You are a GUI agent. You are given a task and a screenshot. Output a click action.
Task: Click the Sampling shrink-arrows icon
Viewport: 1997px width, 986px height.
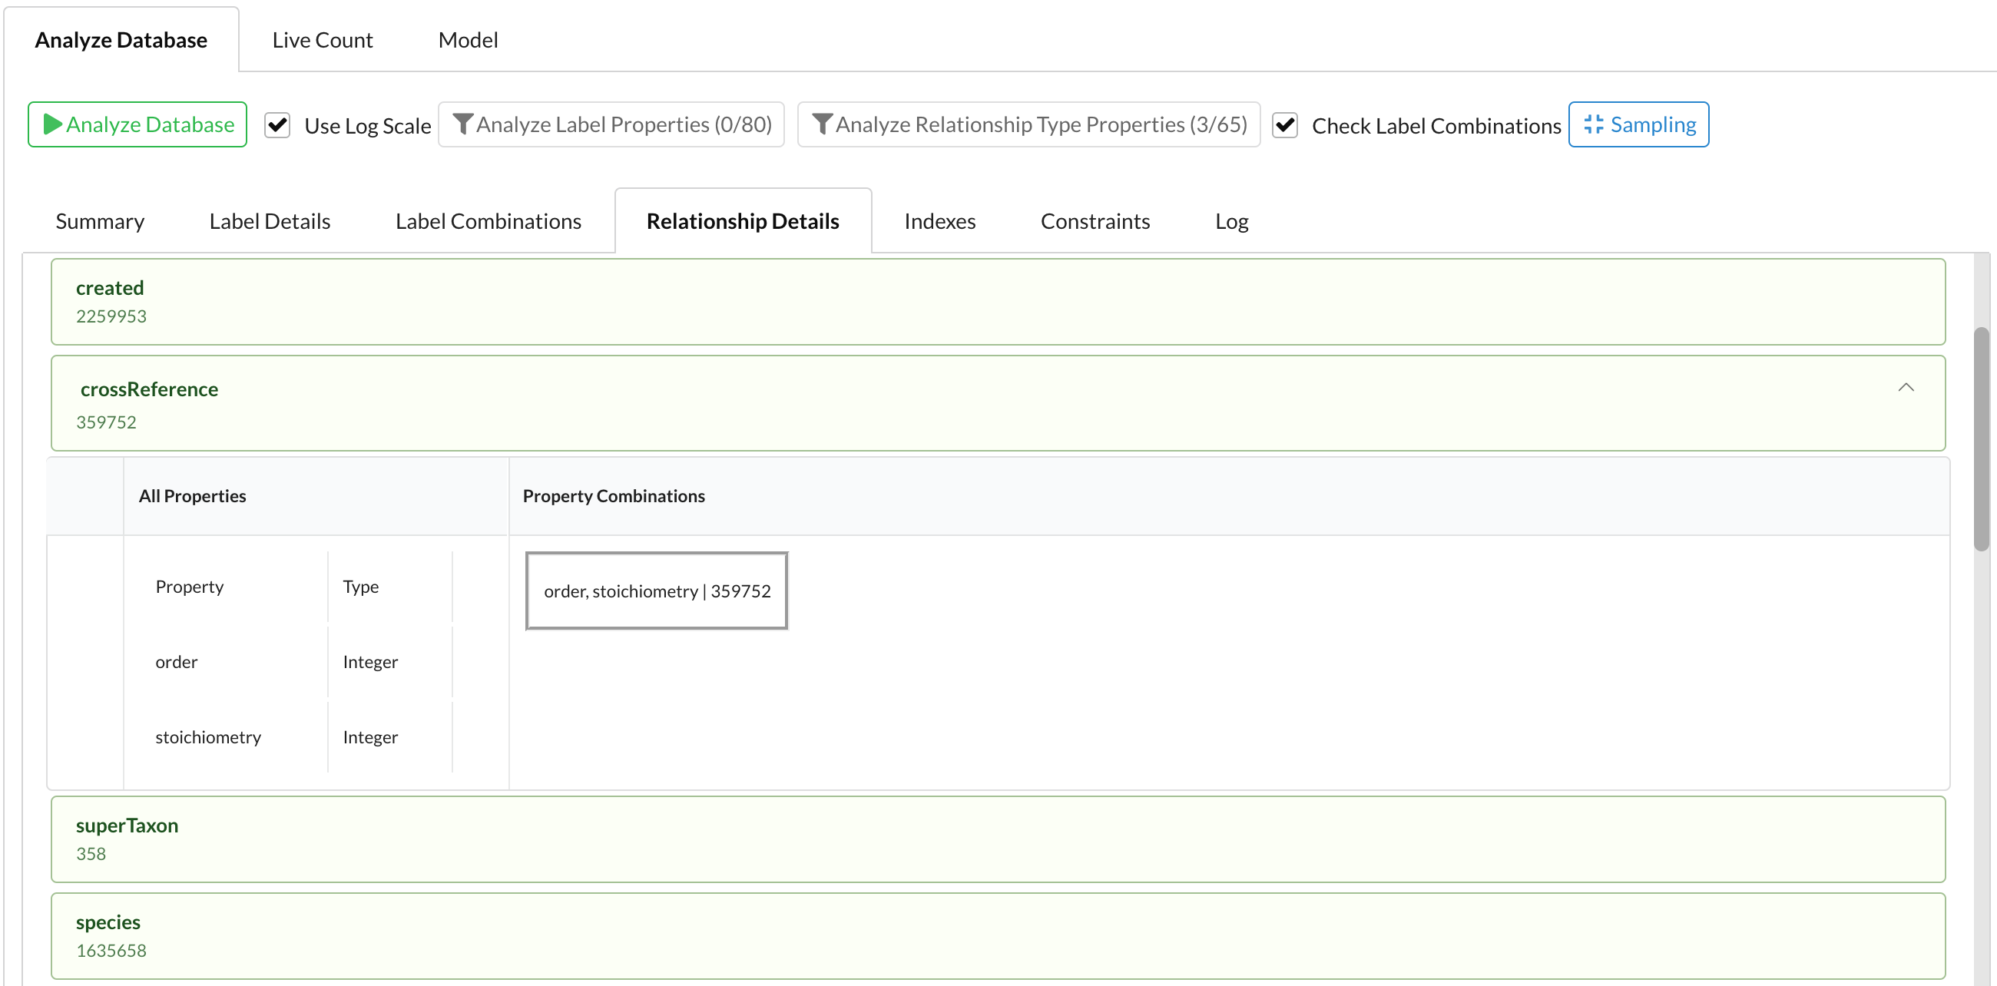1594,124
